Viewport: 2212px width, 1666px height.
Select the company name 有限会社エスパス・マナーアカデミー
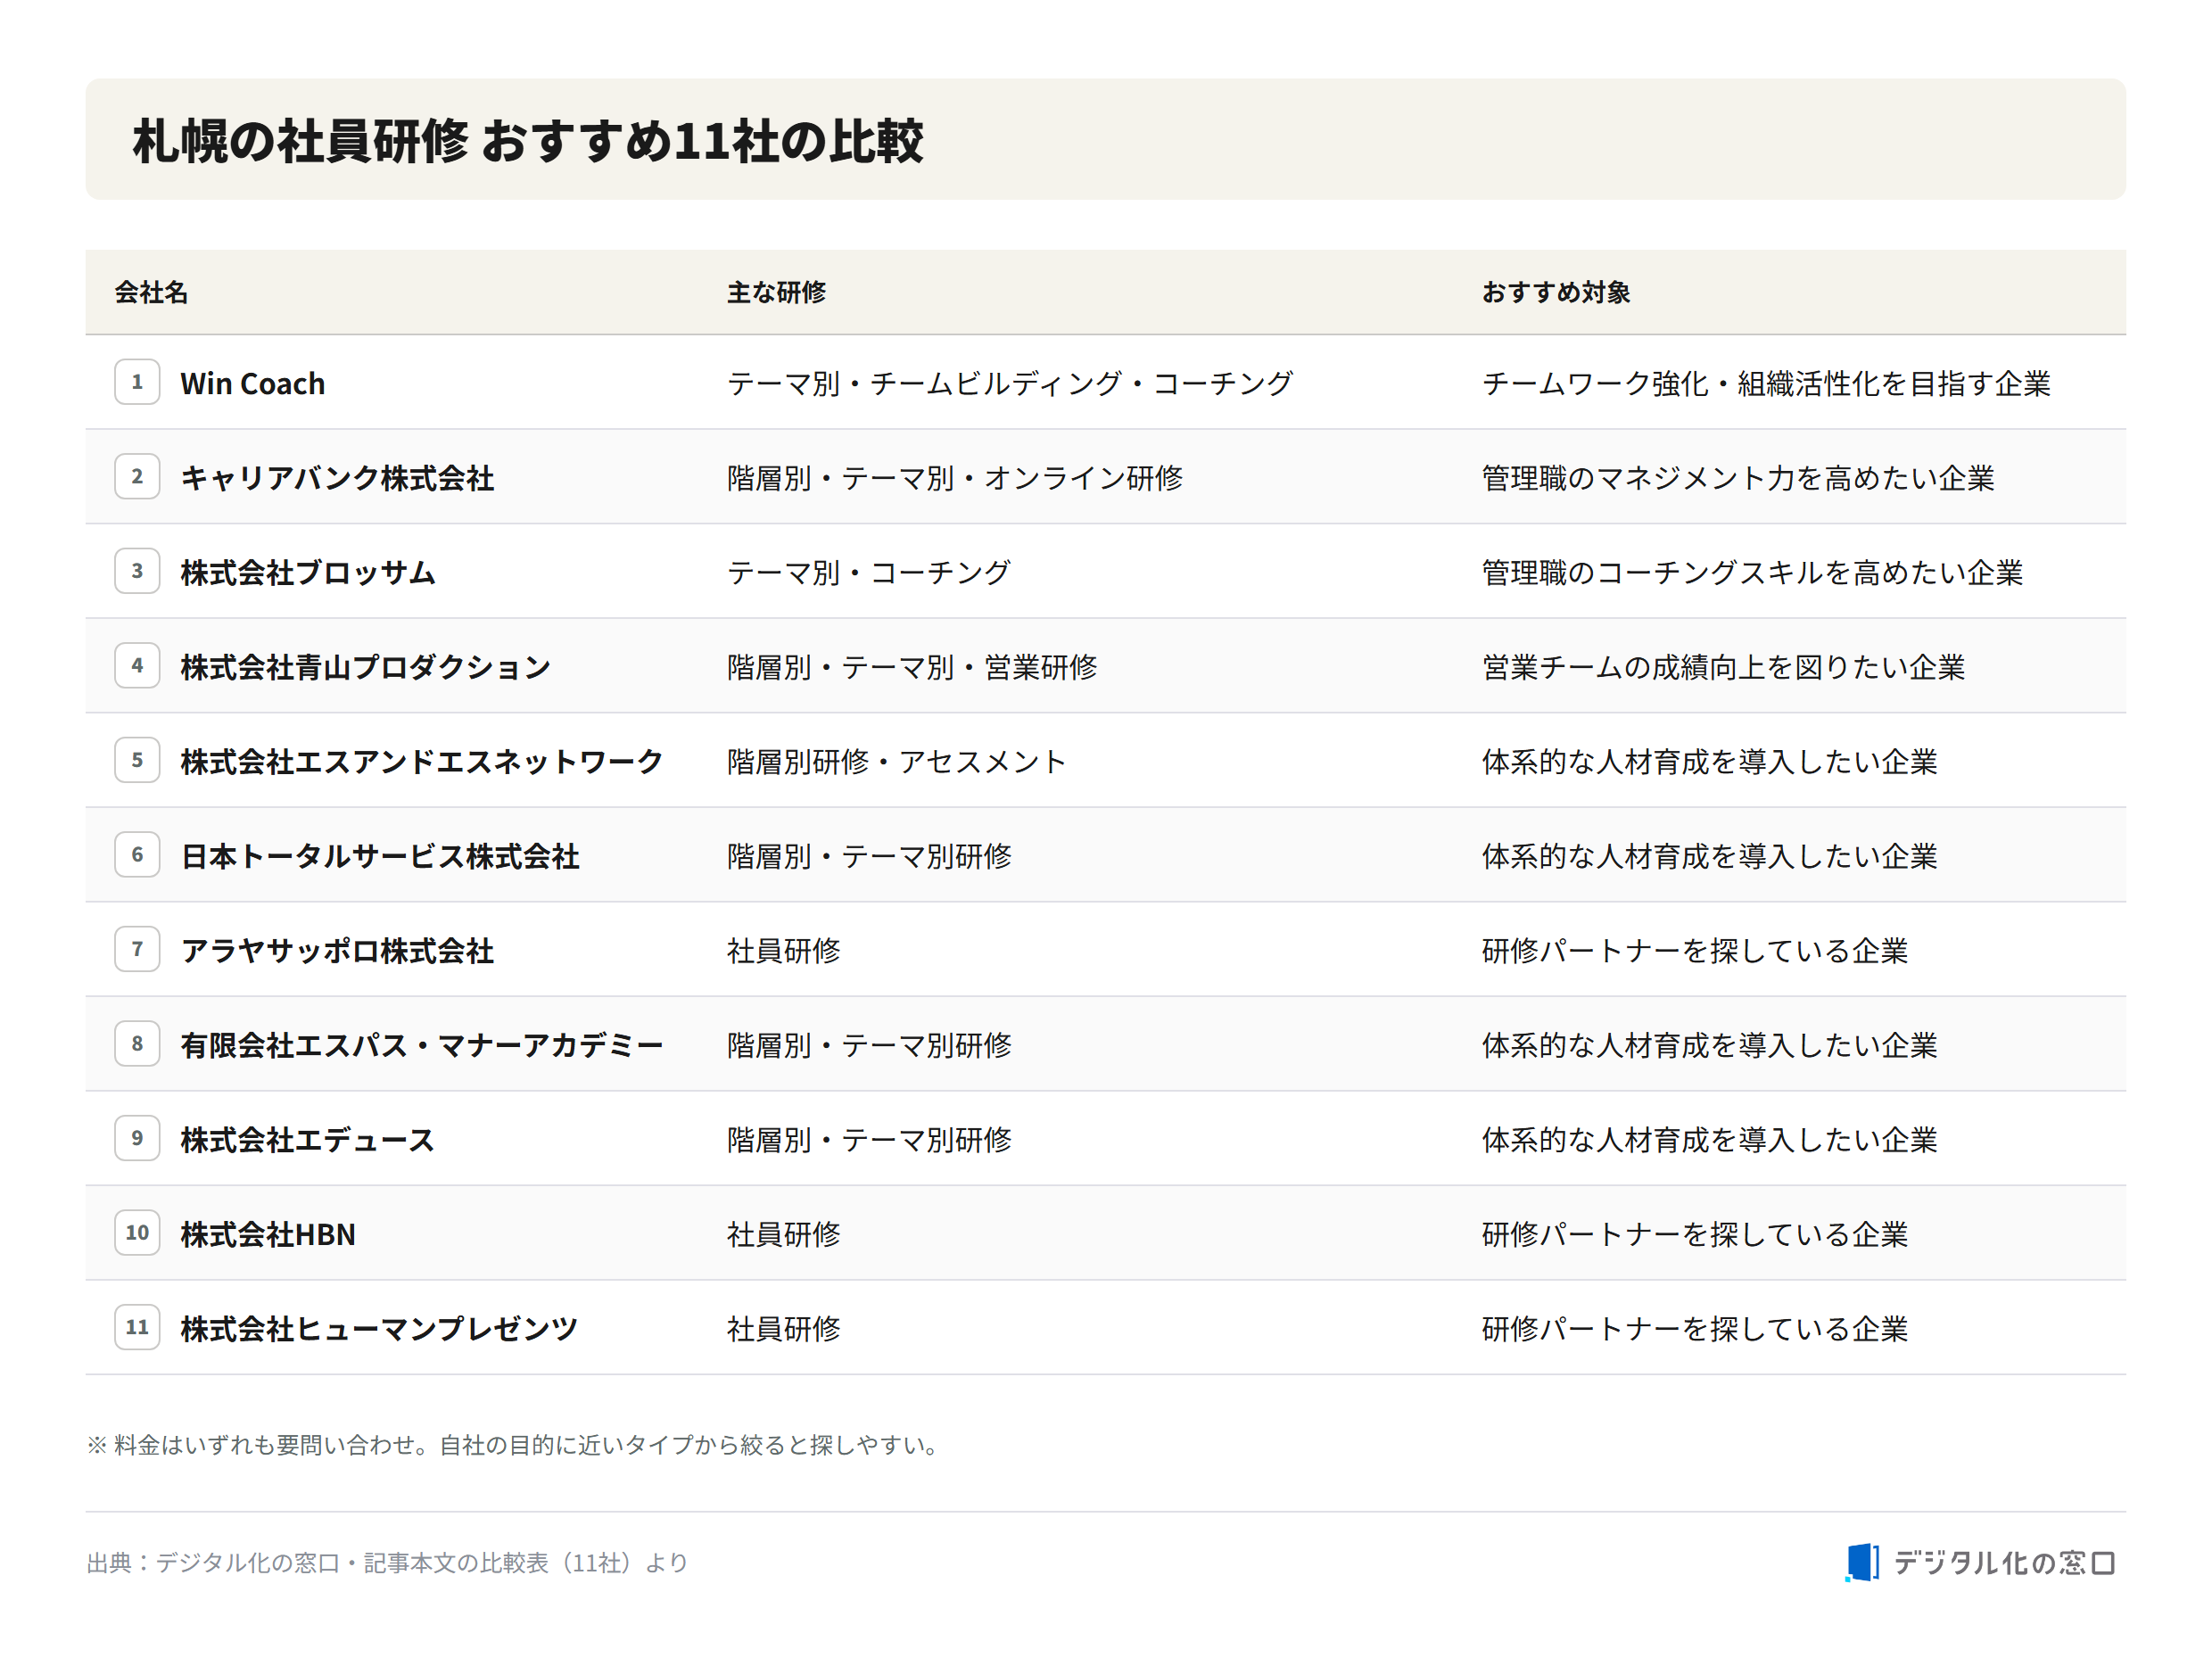pyautogui.click(x=422, y=1045)
